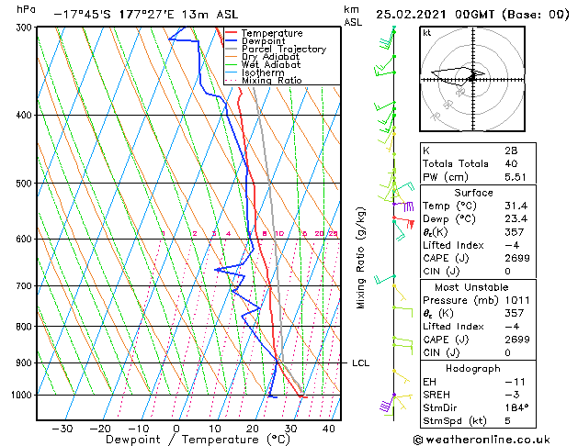Click the 900 hPa pressure axis label
Screen dimensions: 578x446
26,362
